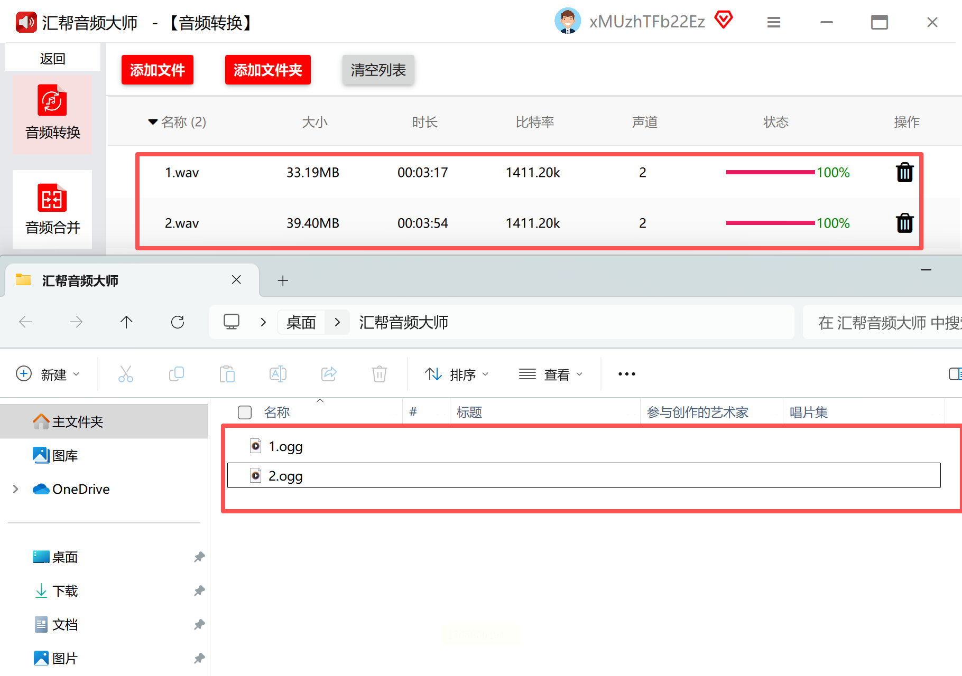The image size is (962, 676).
Task: Select the 音频转换 audio convert tool
Action: tap(52, 114)
